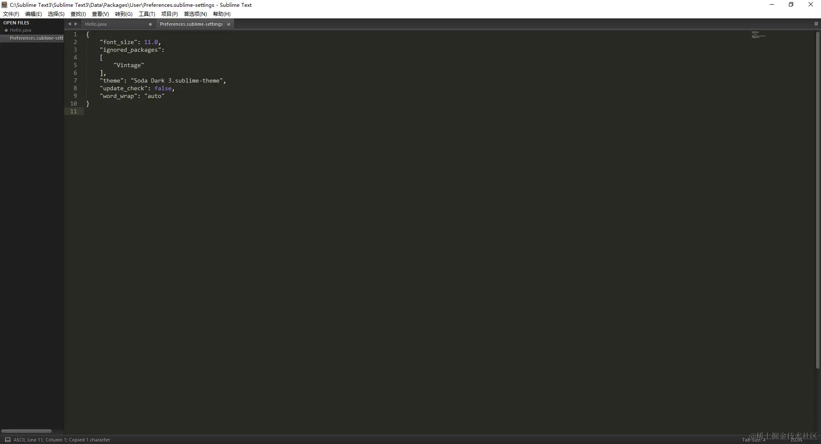
Task: Collapse the OPEN FILES section
Action: click(x=16, y=22)
